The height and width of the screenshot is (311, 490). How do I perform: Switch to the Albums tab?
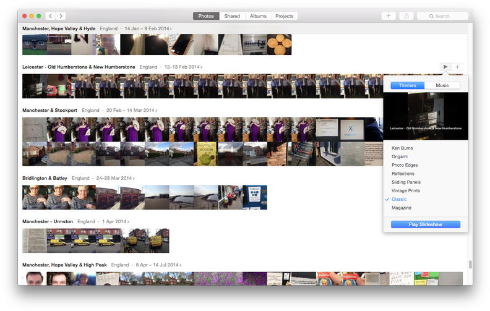coord(258,16)
